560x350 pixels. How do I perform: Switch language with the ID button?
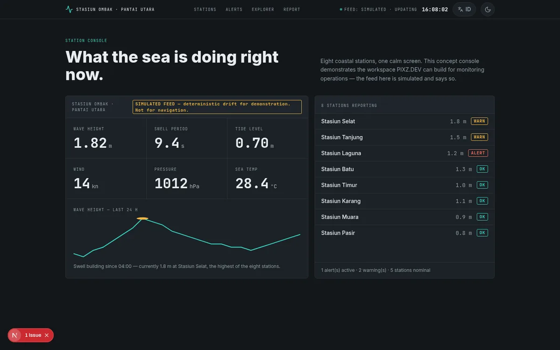tap(464, 9)
